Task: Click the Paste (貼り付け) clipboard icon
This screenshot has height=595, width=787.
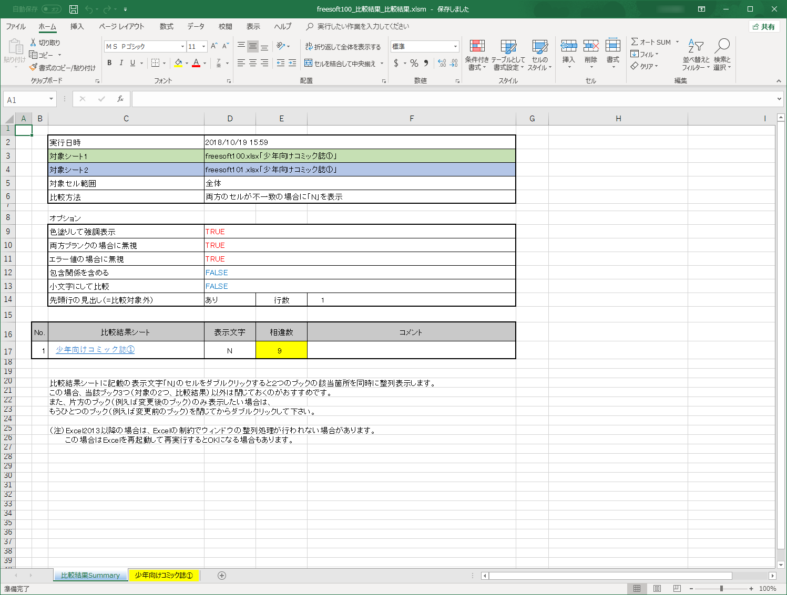Action: pos(15,47)
